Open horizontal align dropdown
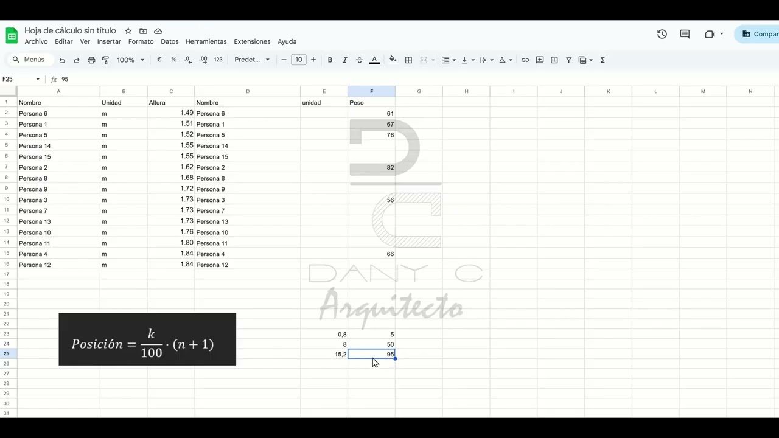This screenshot has width=779, height=438. (449, 60)
